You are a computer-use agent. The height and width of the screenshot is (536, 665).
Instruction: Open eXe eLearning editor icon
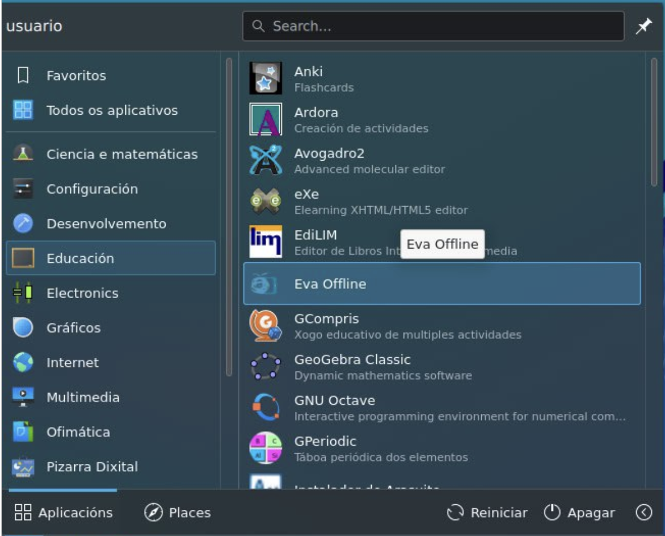coord(266,202)
